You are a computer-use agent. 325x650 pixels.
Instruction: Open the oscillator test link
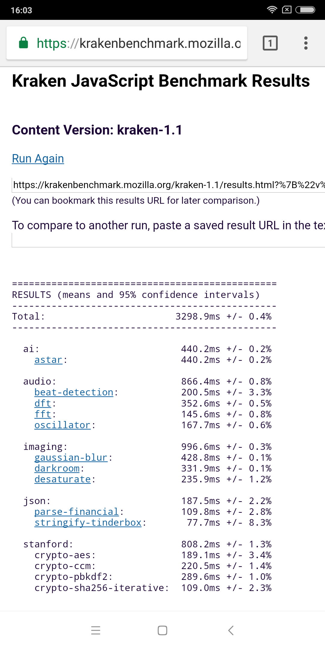tap(62, 425)
